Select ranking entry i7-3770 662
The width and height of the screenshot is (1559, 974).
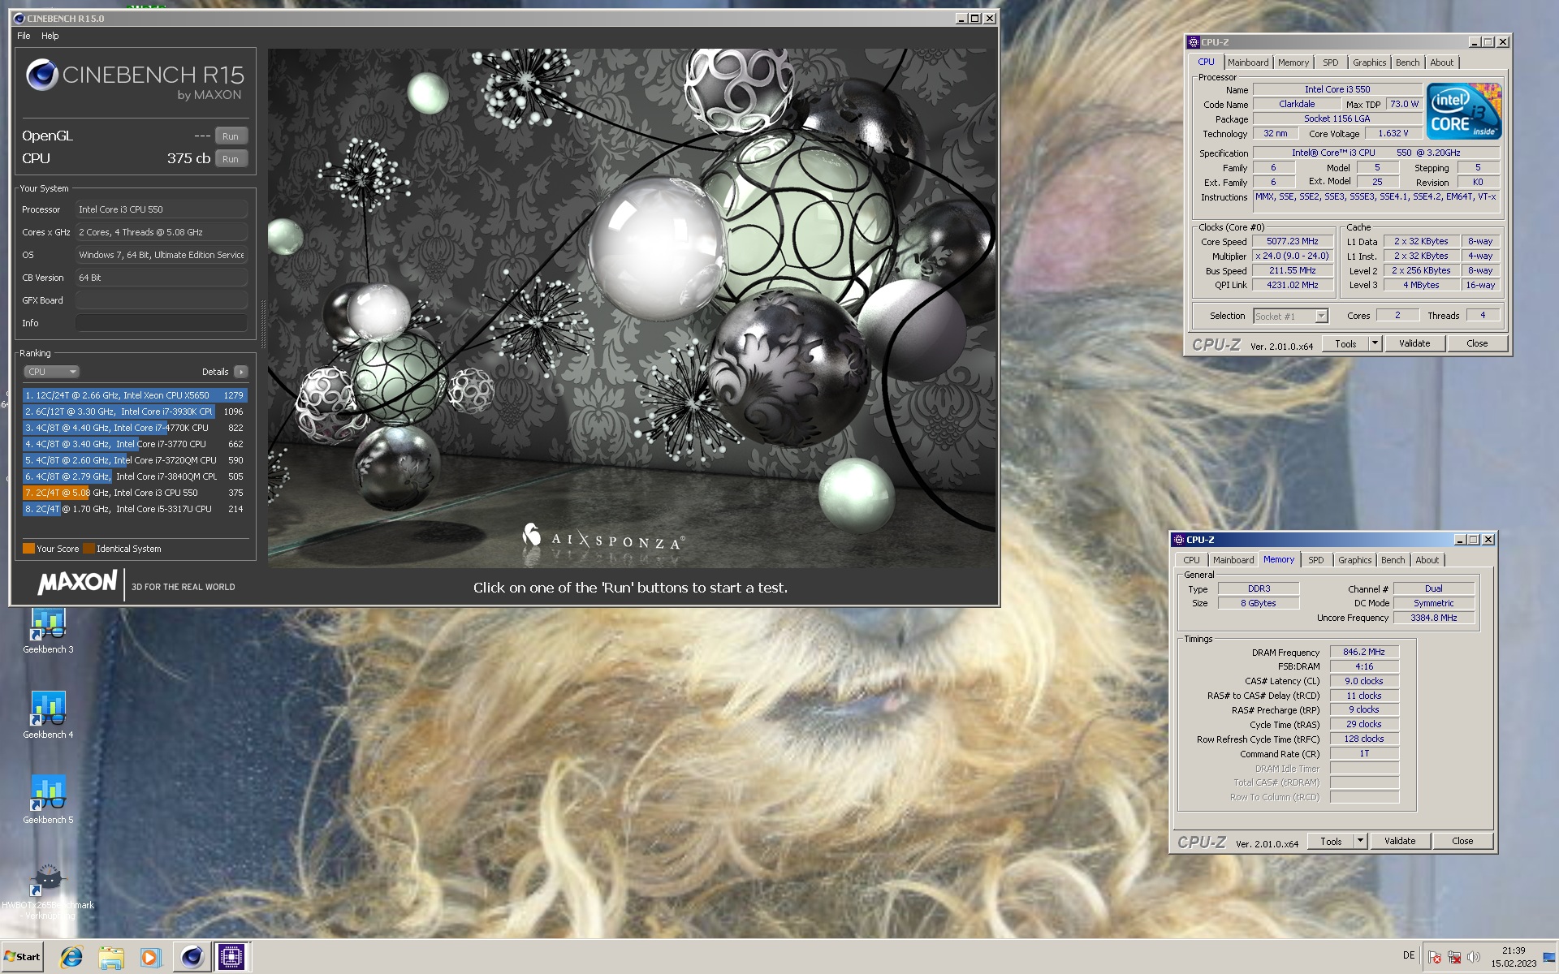[135, 444]
